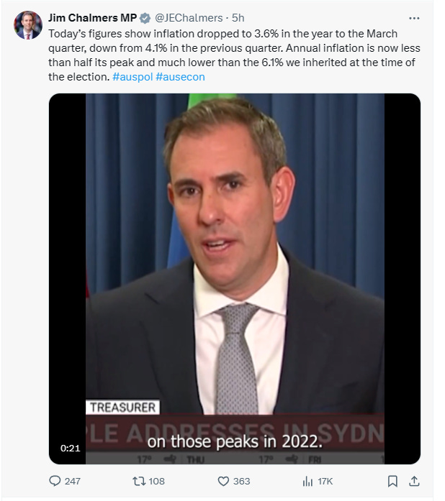Viewport: 445px width, 501px height.
Task: Open the #ausecon hashtag
Action: [180, 77]
